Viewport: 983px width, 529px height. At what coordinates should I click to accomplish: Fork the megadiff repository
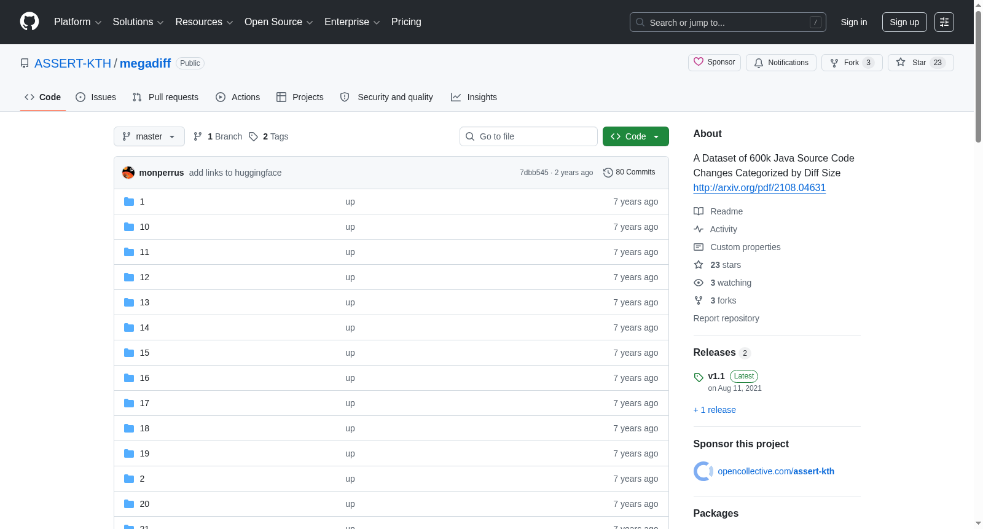[852, 63]
